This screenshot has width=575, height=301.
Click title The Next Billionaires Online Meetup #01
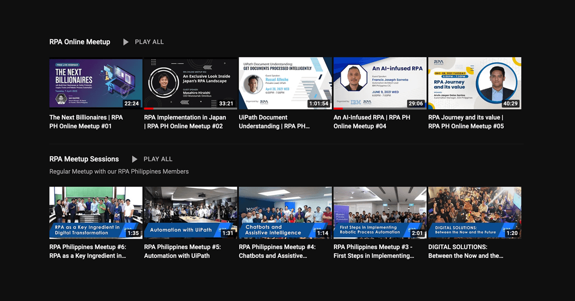pos(86,122)
